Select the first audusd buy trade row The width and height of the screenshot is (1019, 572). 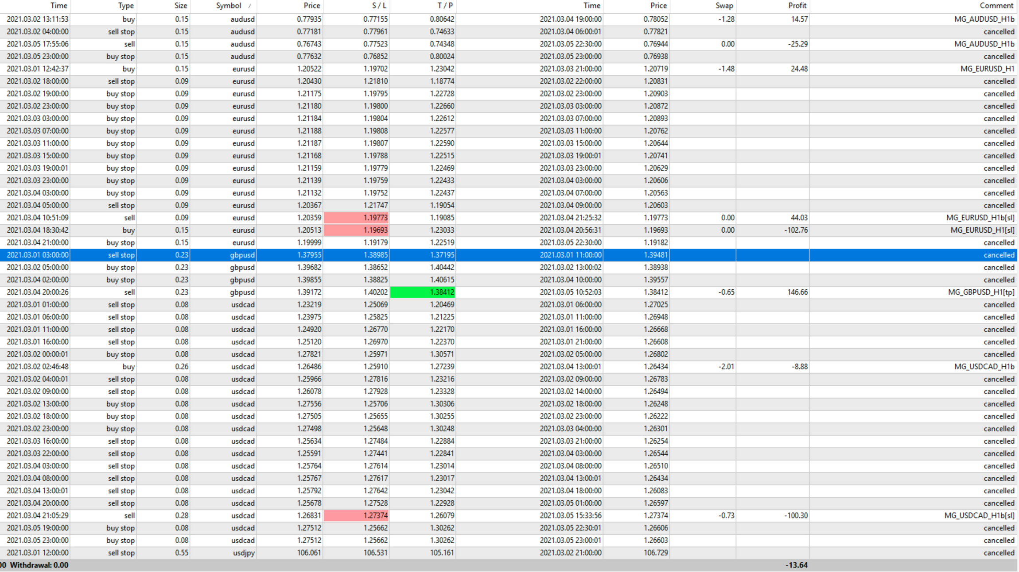click(x=242, y=19)
